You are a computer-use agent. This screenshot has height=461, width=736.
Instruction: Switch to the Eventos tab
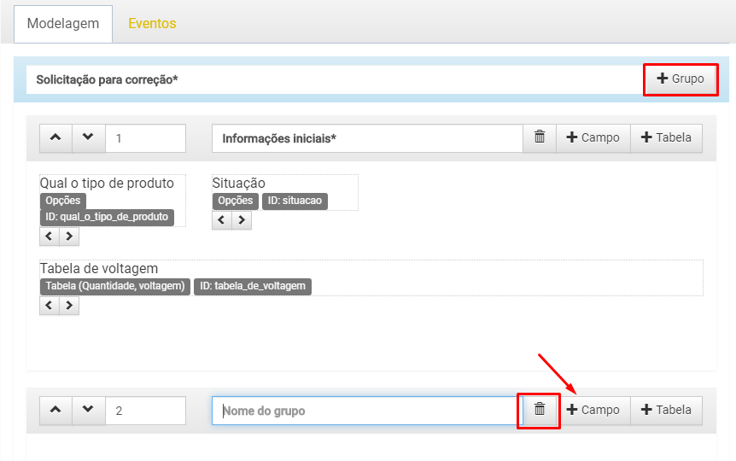click(x=152, y=23)
